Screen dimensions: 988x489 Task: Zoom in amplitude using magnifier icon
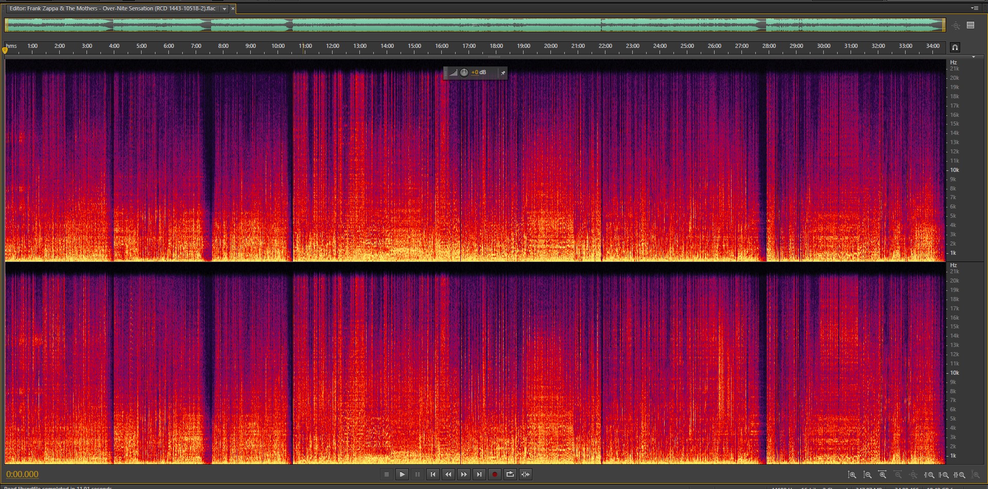(x=852, y=475)
